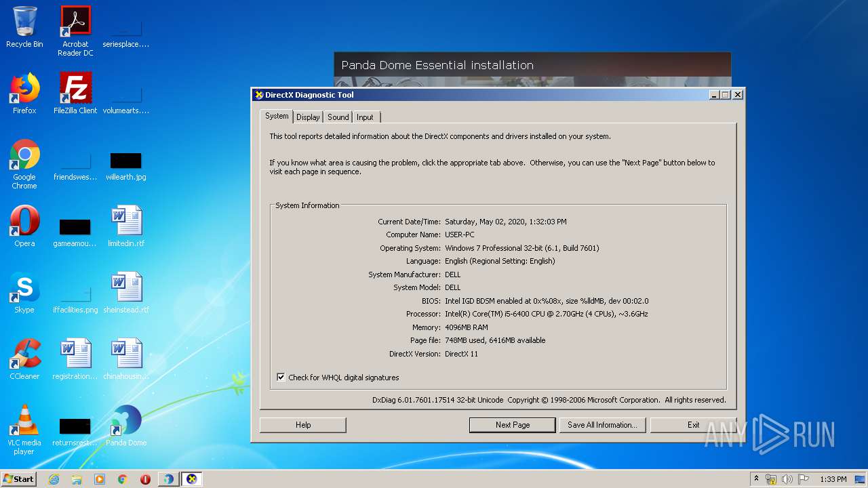868x488 pixels.
Task: Select the seriesplace desktop shortcut
Action: tap(126, 34)
